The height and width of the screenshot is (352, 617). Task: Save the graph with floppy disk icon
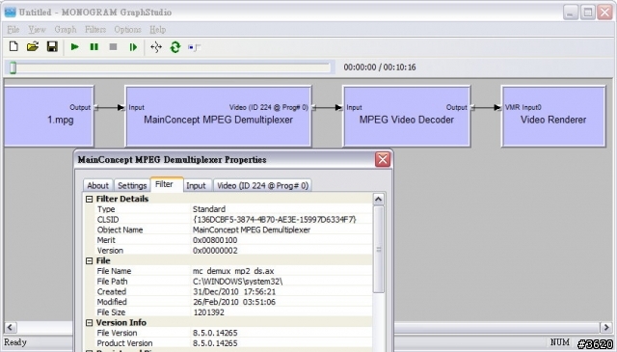click(x=52, y=47)
